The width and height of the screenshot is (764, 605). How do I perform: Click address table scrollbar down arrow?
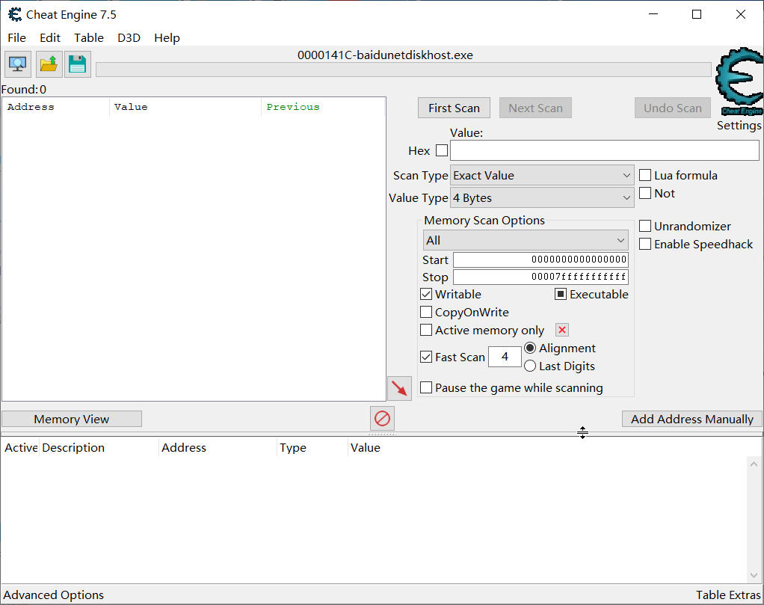[754, 575]
